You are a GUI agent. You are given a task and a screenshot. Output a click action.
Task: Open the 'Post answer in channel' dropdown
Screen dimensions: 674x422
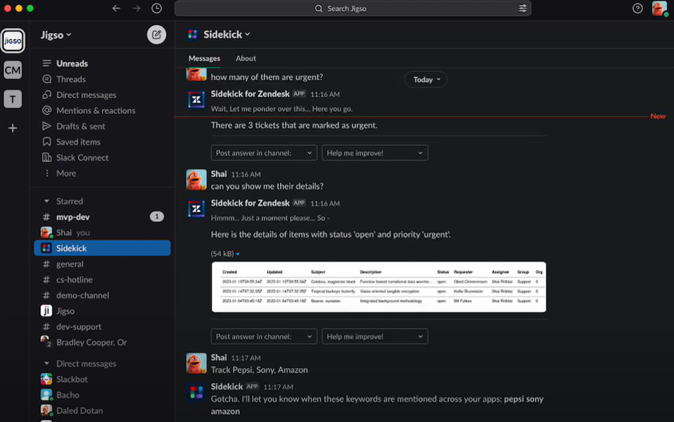264,153
